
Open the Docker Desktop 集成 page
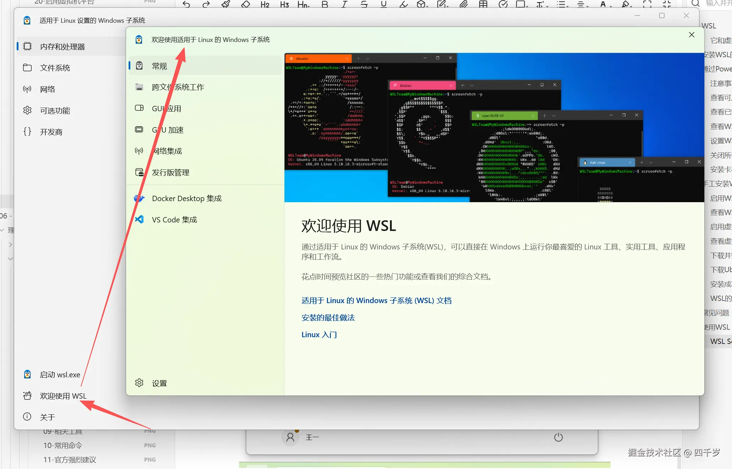[186, 198]
